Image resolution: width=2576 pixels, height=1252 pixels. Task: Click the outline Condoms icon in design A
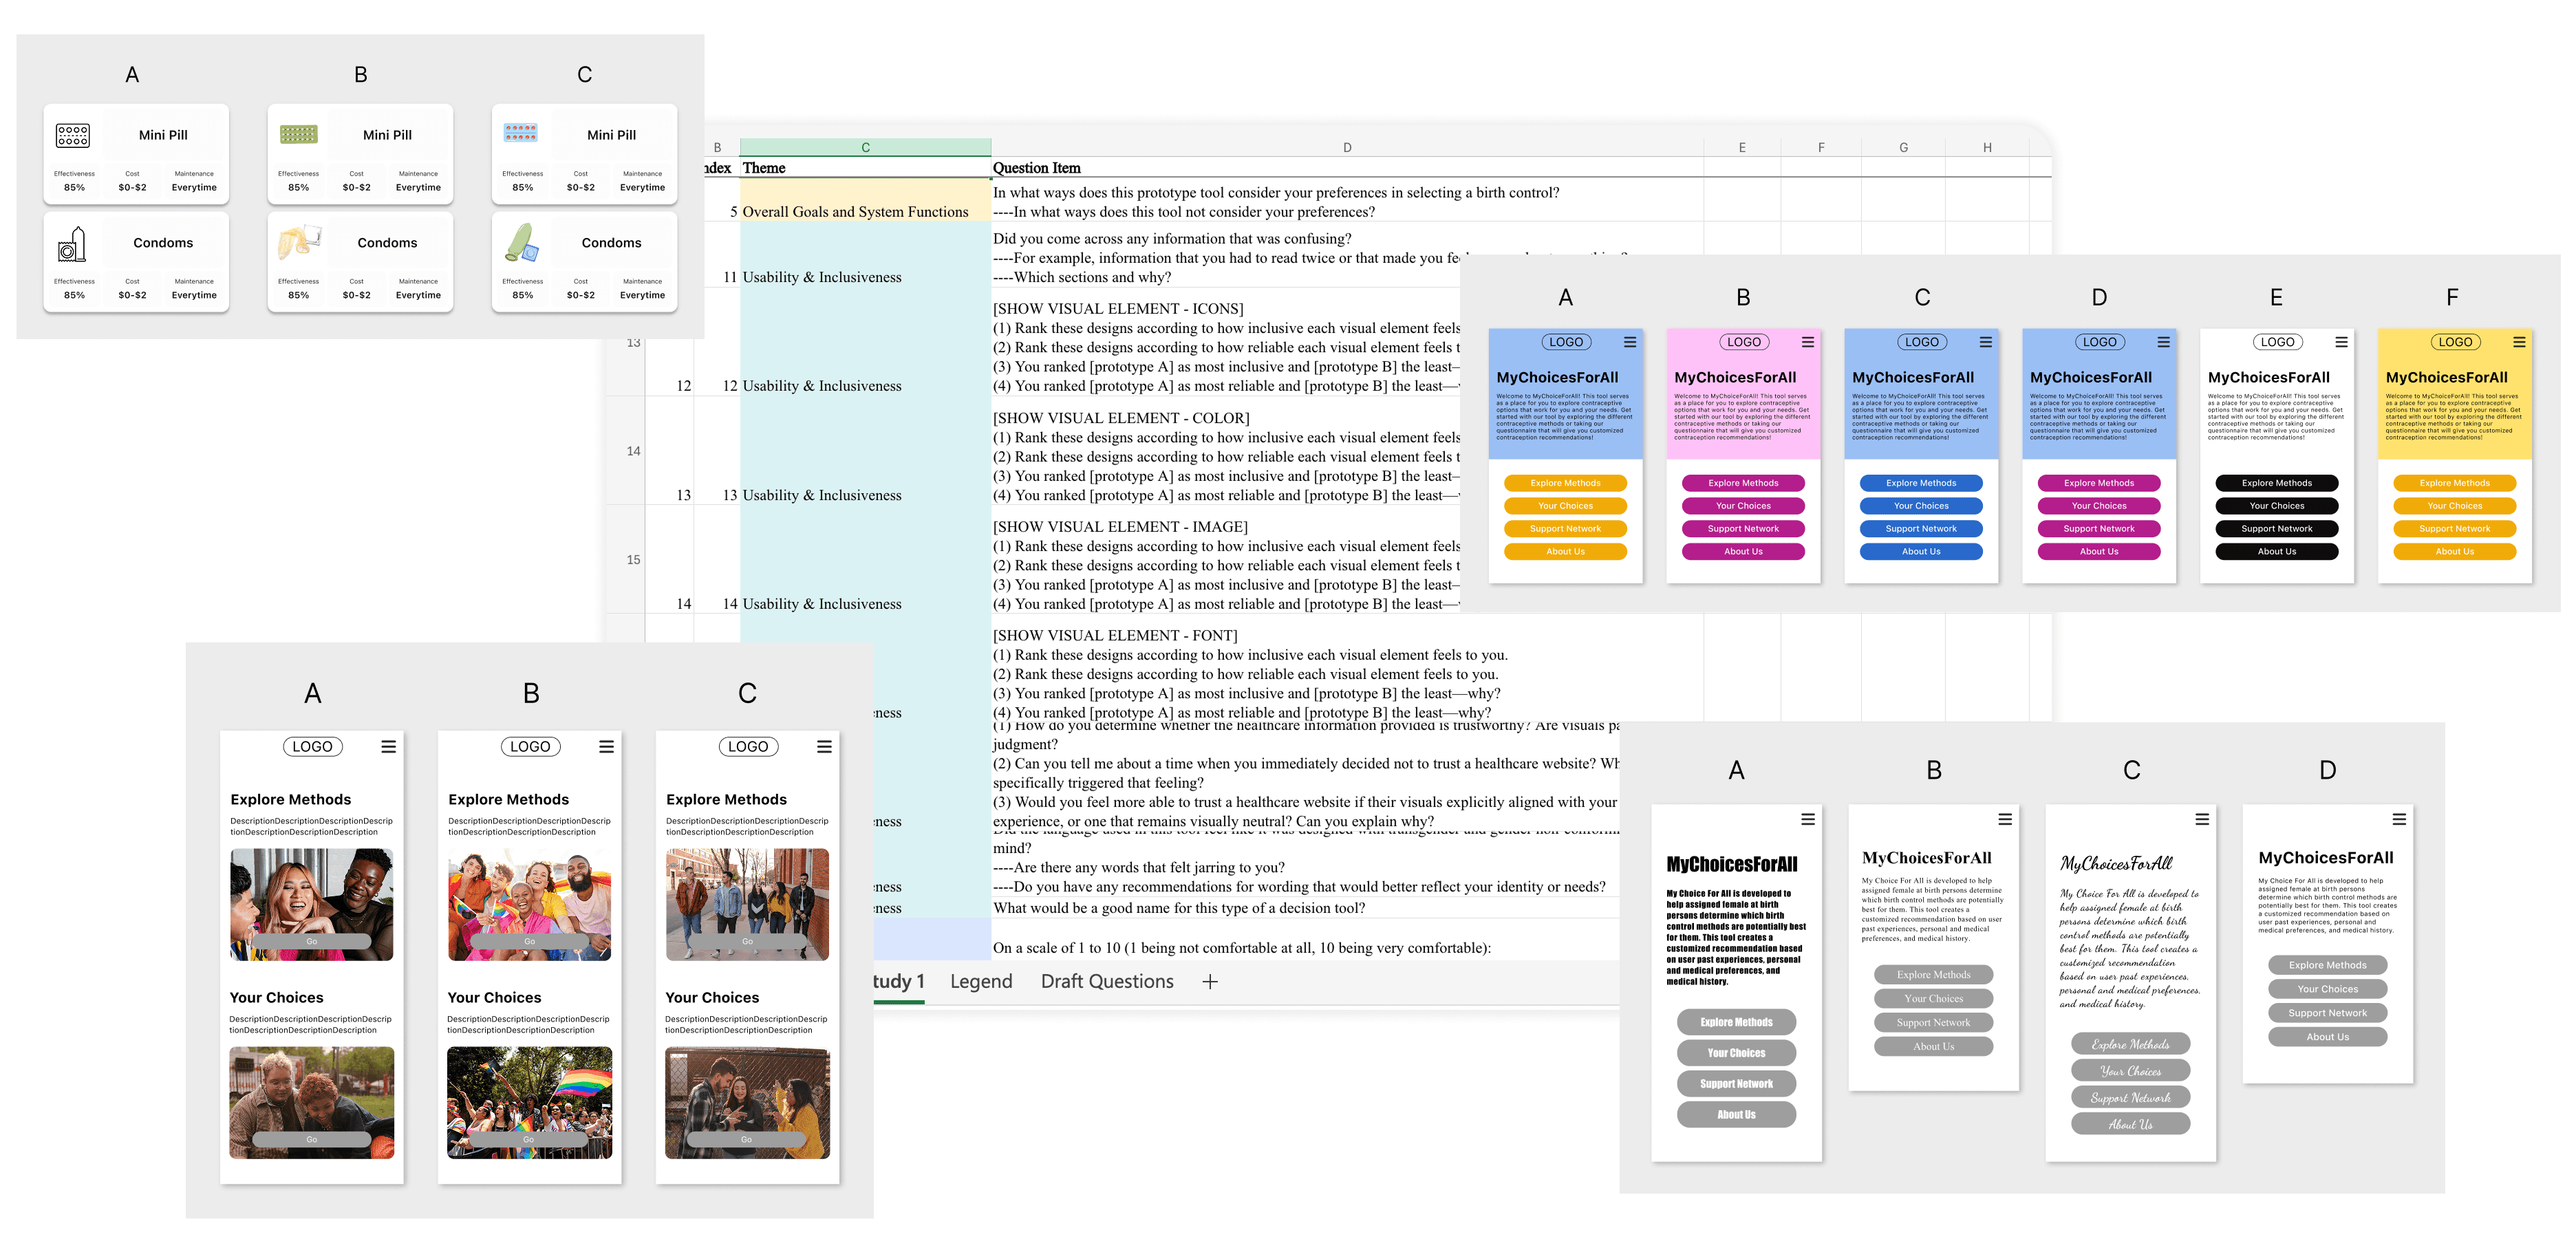(x=72, y=244)
